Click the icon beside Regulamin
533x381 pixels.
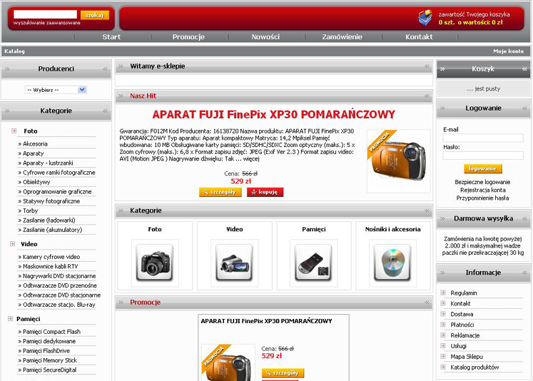coord(443,293)
